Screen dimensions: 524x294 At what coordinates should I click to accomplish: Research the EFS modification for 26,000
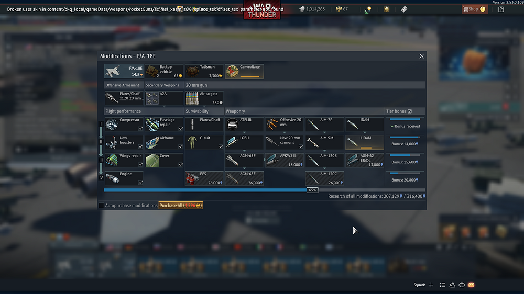tap(204, 178)
